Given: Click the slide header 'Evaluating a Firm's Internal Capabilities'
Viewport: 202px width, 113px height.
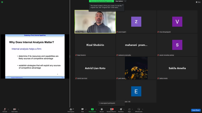Looking at the screenshot, I should pos(35,35).
